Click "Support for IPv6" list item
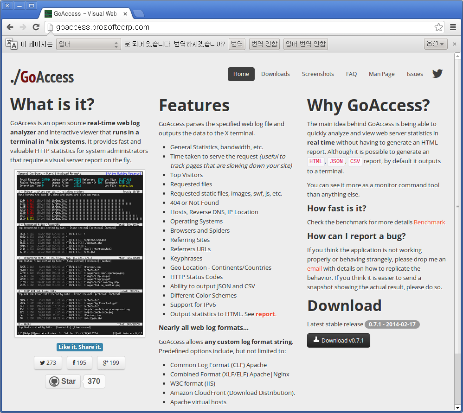The image size is (463, 413). click(193, 305)
